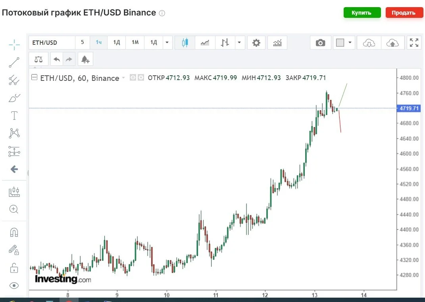Click the sidebar collapse handle at chart edge
Viewport: 425px width, 302px height.
click(28, 173)
